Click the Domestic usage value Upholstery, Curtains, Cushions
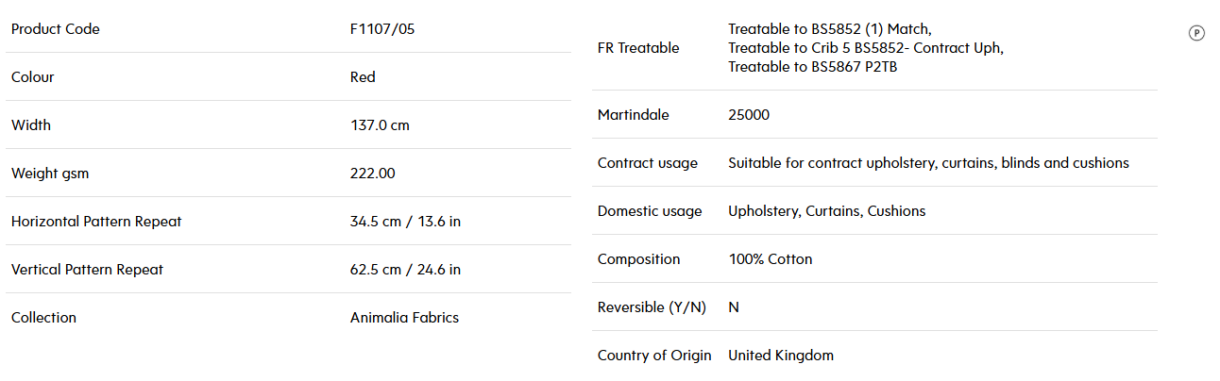1220x381 pixels. coord(826,211)
